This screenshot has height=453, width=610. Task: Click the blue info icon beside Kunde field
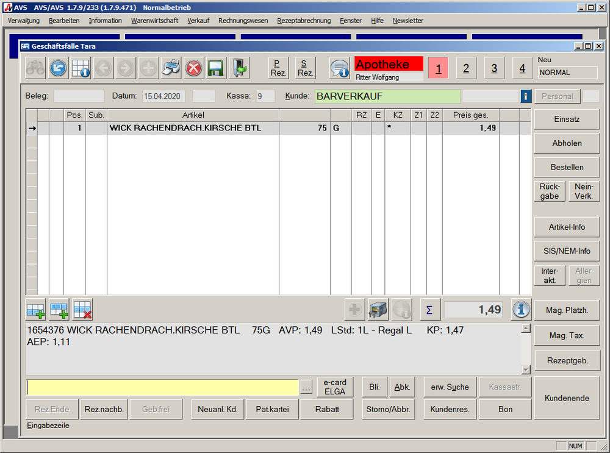526,96
